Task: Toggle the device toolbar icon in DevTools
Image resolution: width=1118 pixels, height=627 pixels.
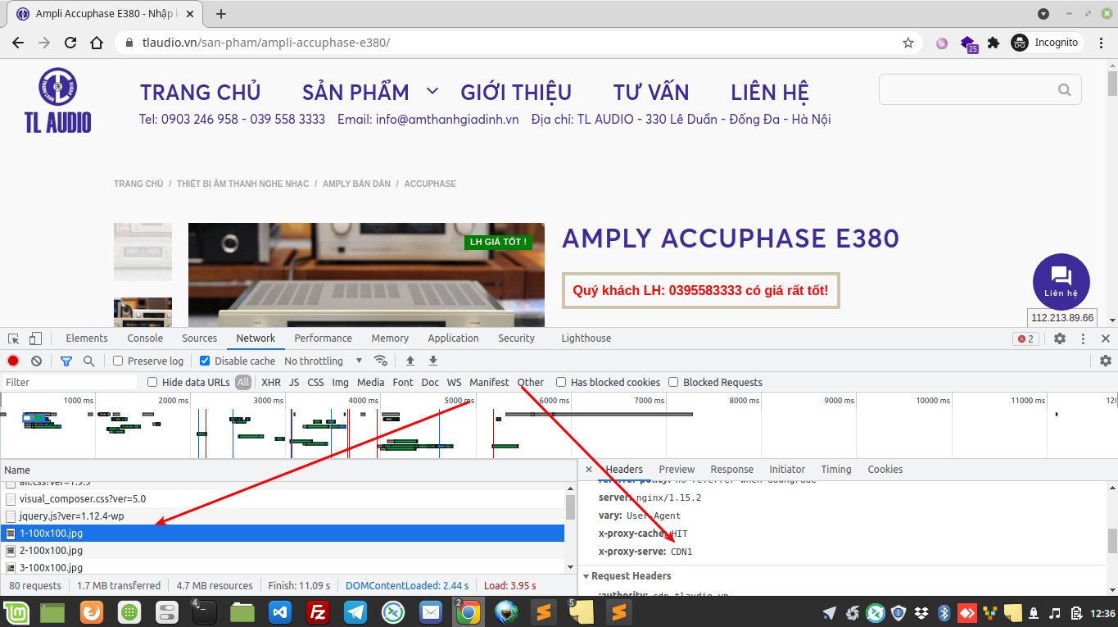Action: coord(35,338)
